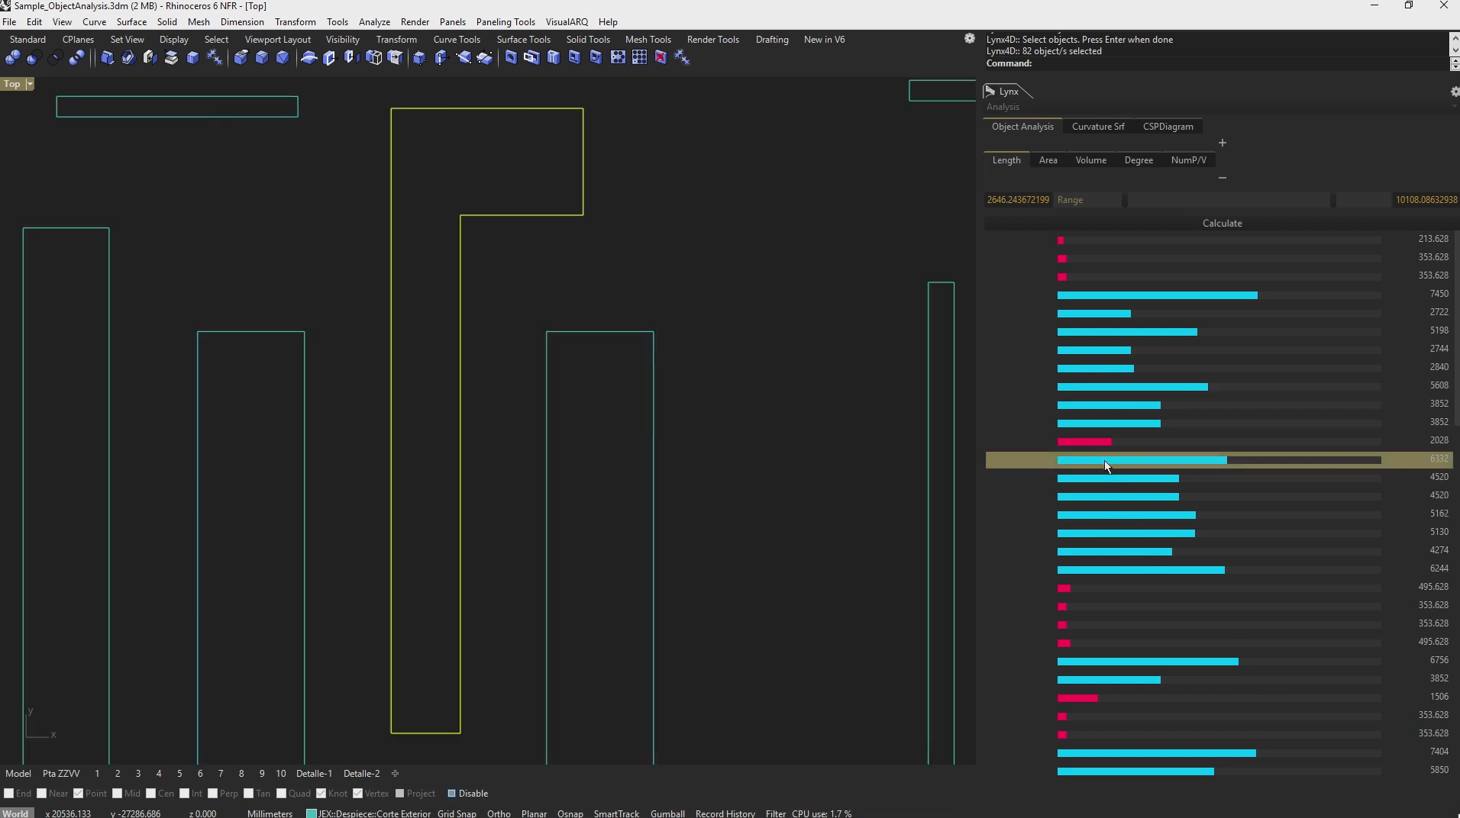1460x818 pixels.
Task: Click the command area options gear icon
Action: [x=969, y=39]
